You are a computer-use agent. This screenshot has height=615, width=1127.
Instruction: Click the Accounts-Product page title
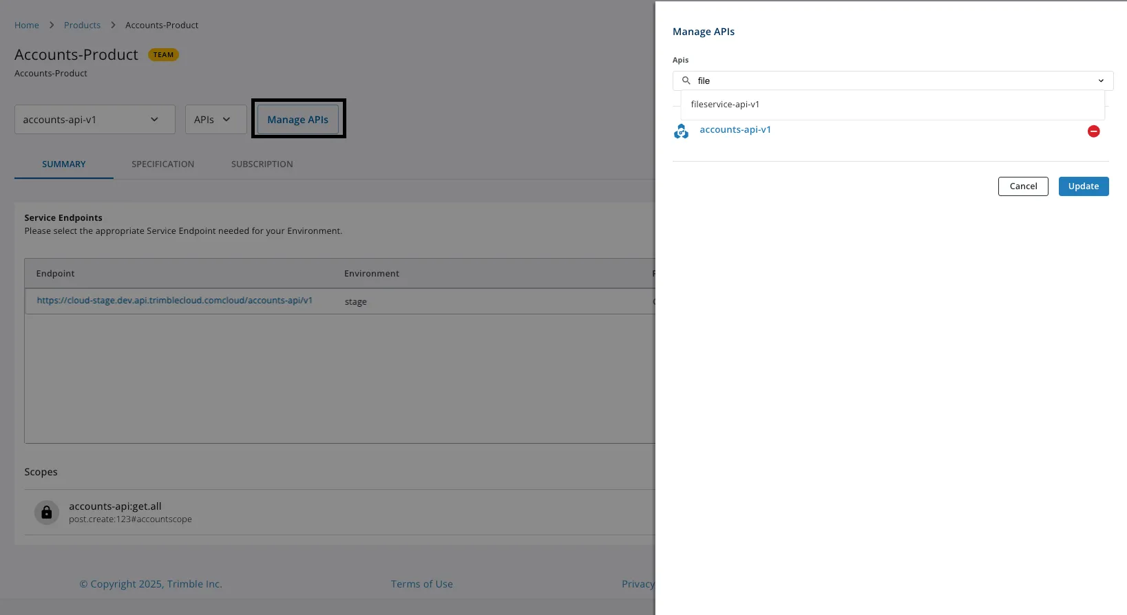(x=76, y=55)
